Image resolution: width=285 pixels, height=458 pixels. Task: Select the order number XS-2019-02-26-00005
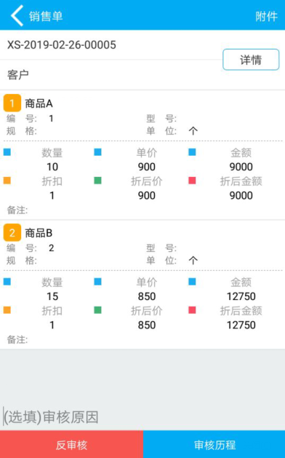click(62, 45)
